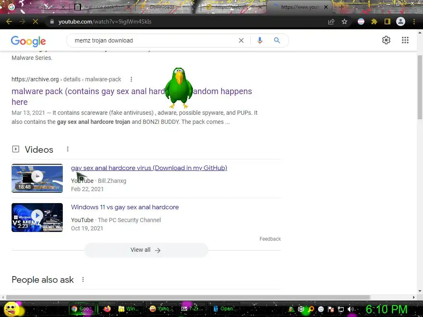Viewport: 423px width, 317px height.
Task: Open the Win... folder taskbar item
Action: [129, 309]
